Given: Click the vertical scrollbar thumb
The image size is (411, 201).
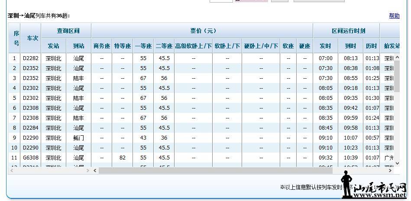Looking at the screenshot, I should pyautogui.click(x=396, y=76).
